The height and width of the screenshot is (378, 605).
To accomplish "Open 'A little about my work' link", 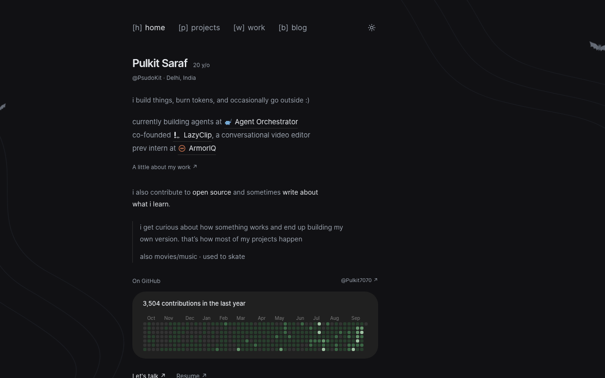I will pos(164,167).
